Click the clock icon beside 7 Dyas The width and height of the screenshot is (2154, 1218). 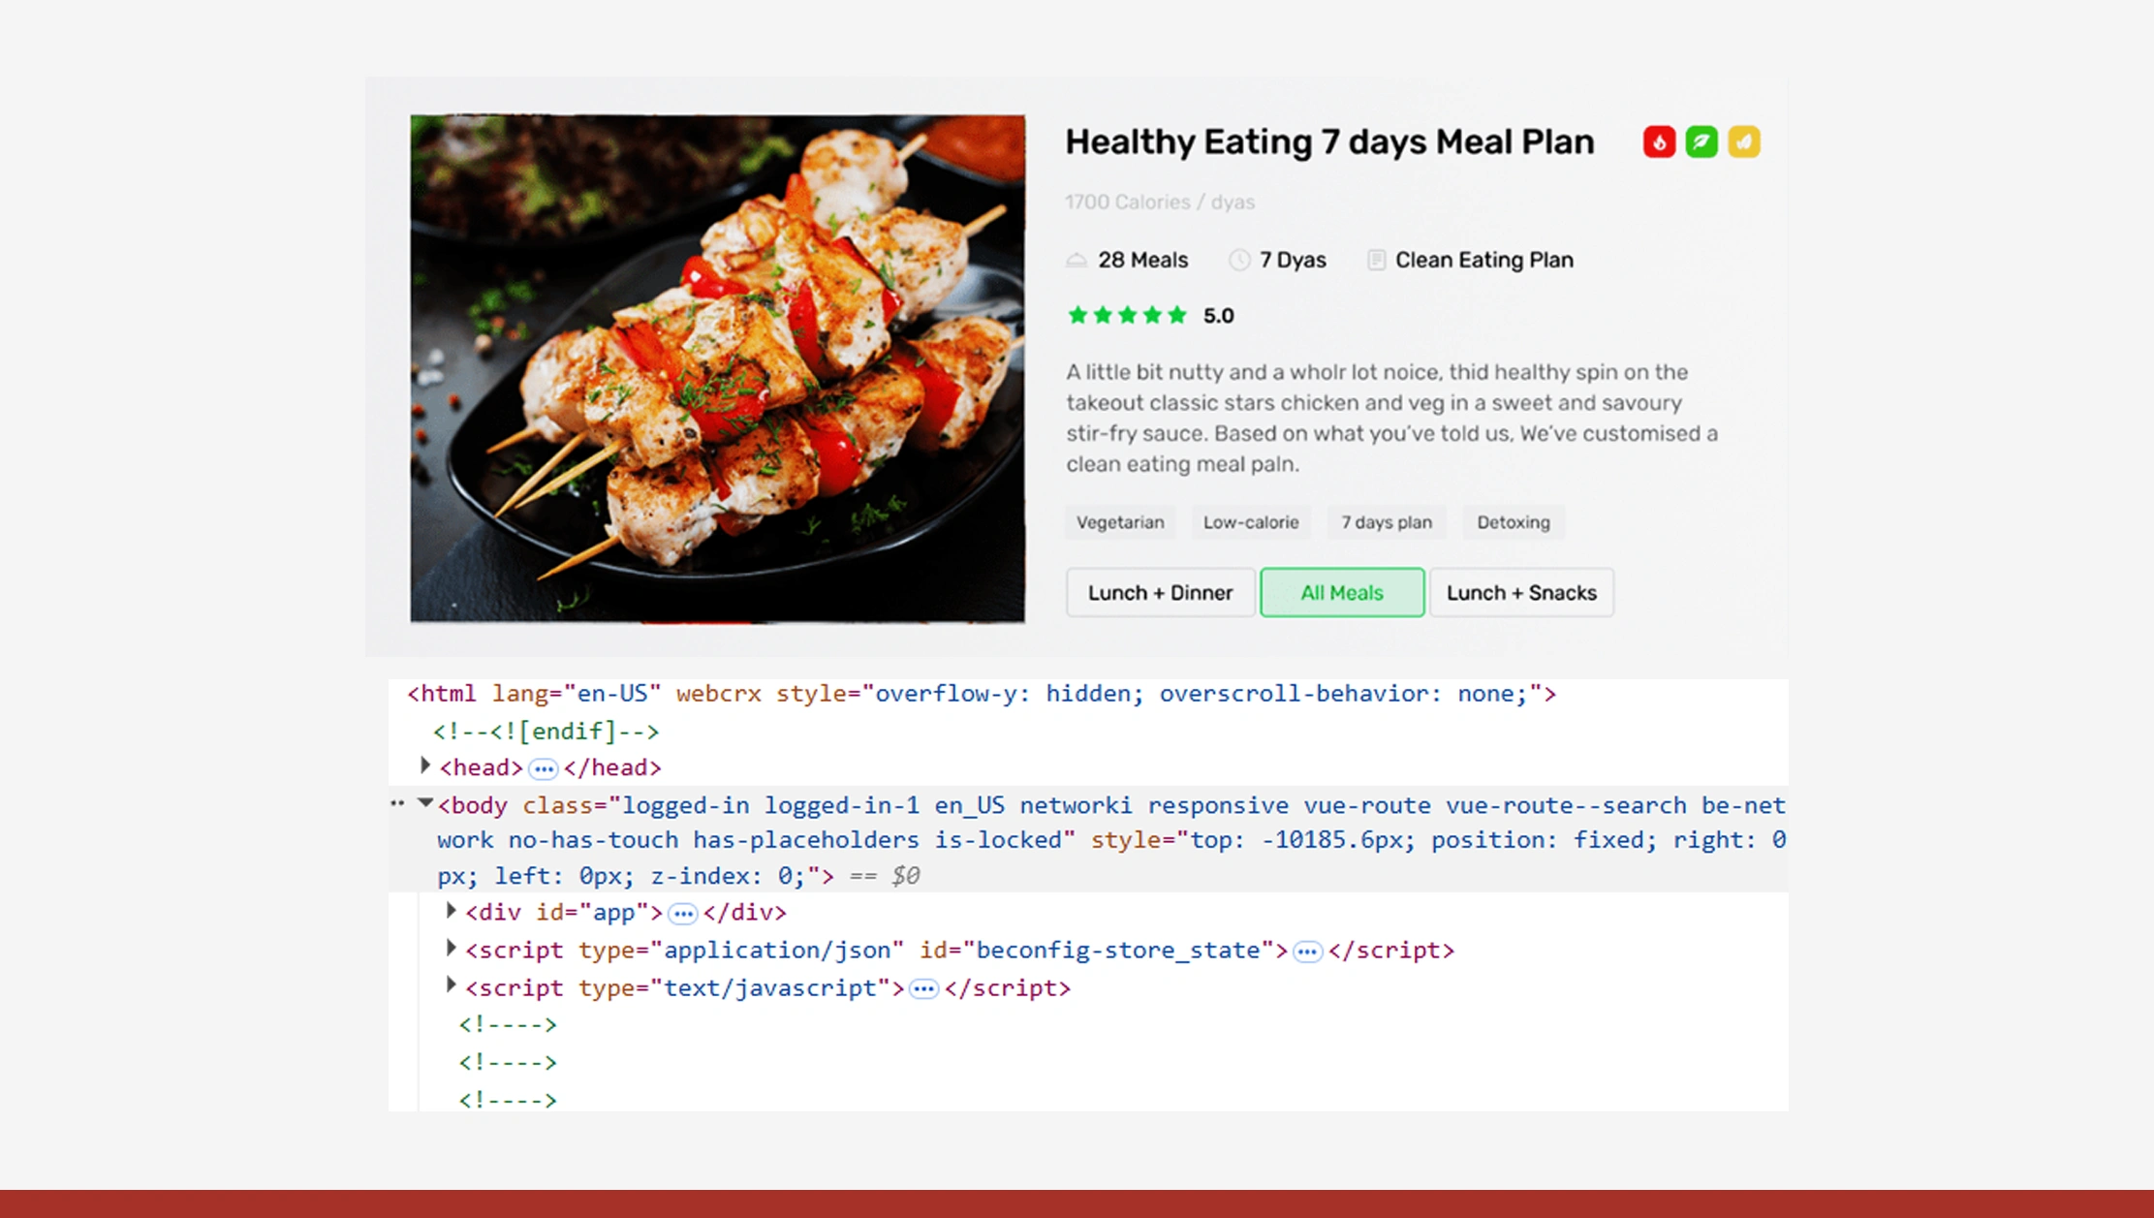(1238, 260)
